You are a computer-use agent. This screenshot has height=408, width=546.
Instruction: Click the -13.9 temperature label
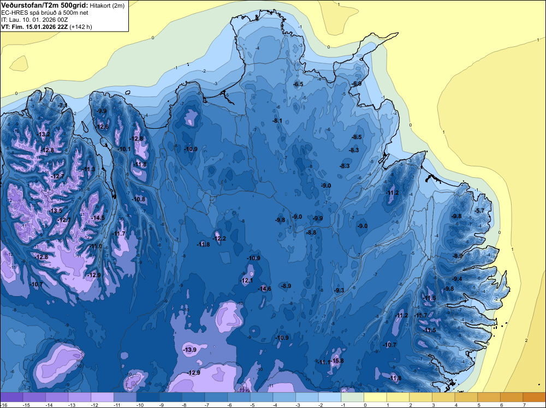coord(190,350)
